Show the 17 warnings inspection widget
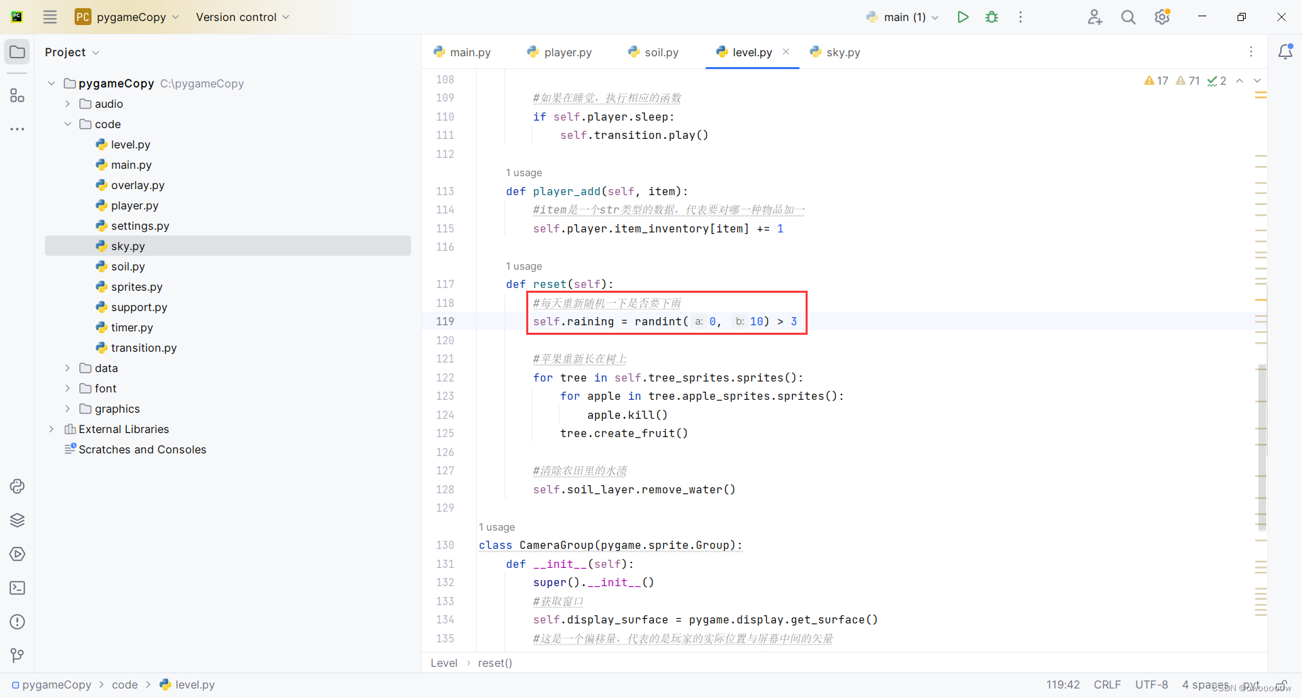Image resolution: width=1302 pixels, height=698 pixels. pyautogui.click(x=1156, y=81)
